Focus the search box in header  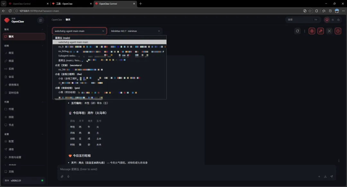(303, 20)
